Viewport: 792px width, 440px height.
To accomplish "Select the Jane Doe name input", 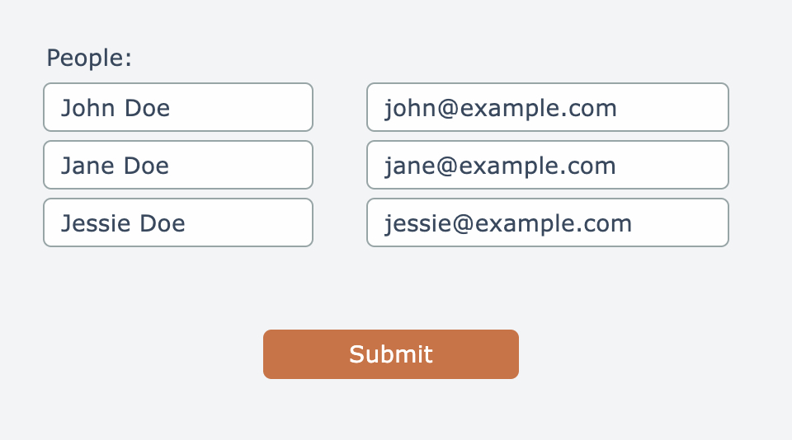I will (178, 165).
